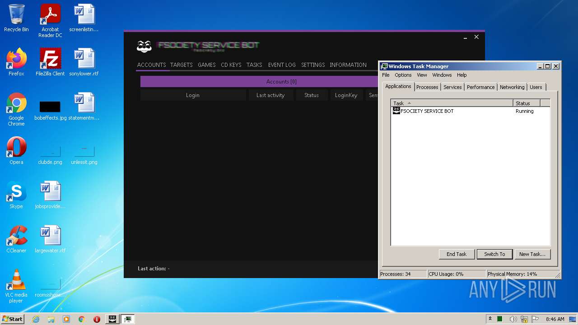This screenshot has width=578, height=325.
Task: Launch Firefox from the desktop
Action: click(x=16, y=62)
